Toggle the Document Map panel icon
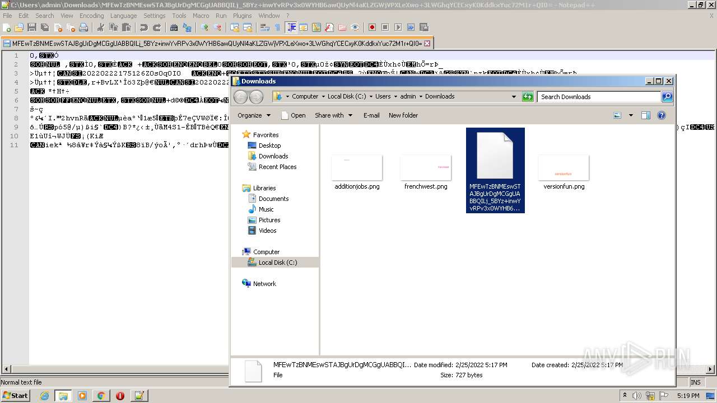 pyautogui.click(x=316, y=27)
